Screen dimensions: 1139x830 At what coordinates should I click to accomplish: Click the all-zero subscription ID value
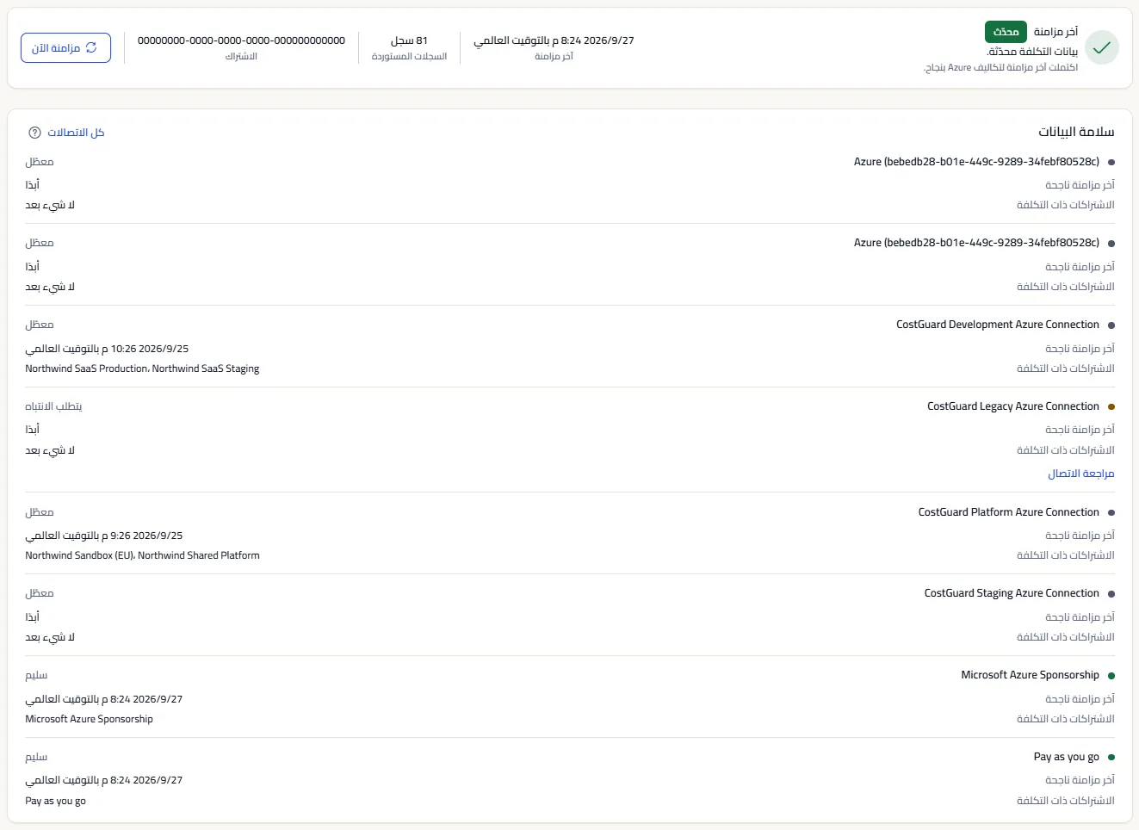click(x=241, y=40)
